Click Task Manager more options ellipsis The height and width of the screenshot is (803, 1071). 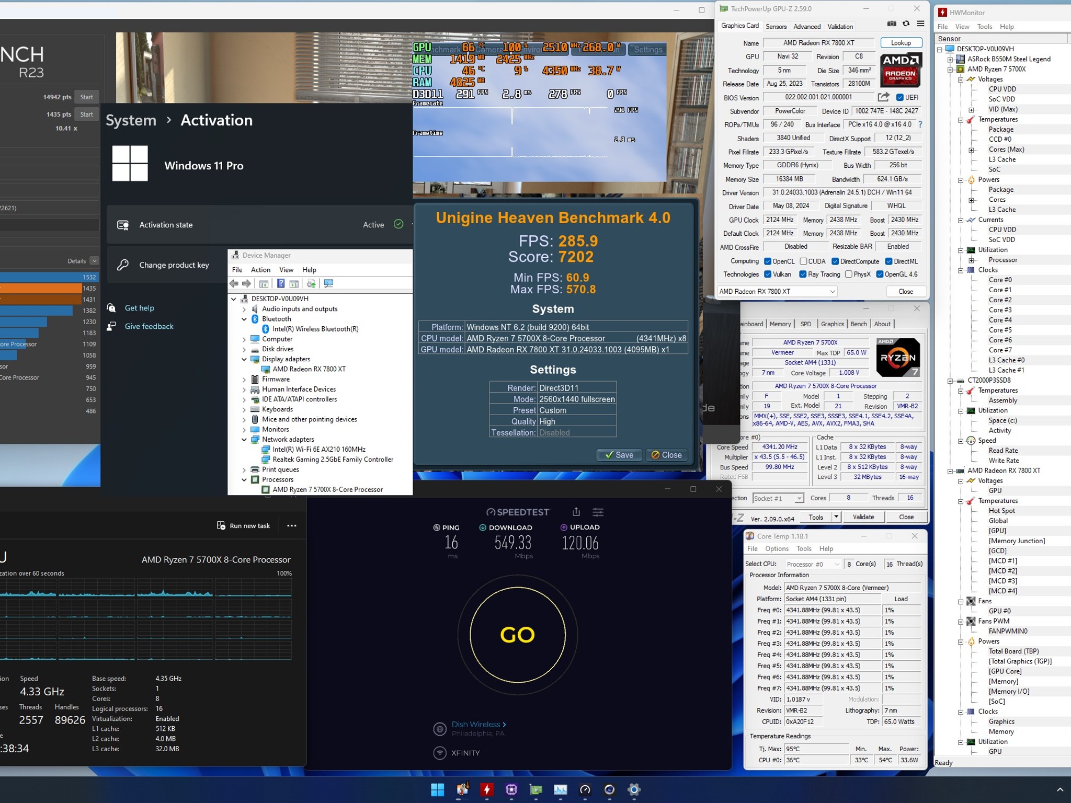(292, 525)
